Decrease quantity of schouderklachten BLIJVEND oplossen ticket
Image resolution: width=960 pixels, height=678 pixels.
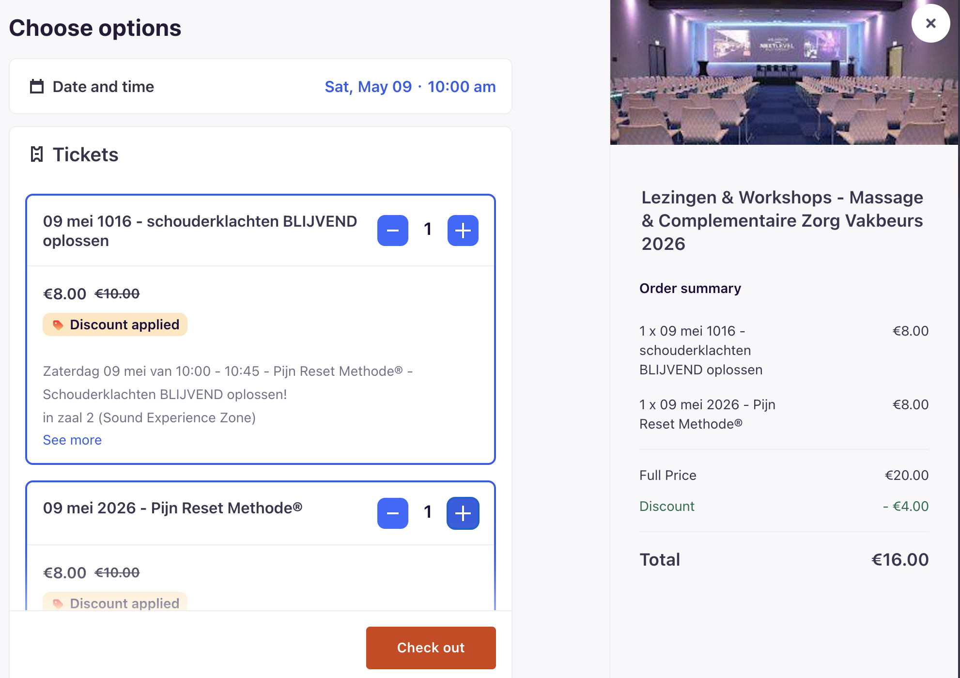tap(392, 231)
